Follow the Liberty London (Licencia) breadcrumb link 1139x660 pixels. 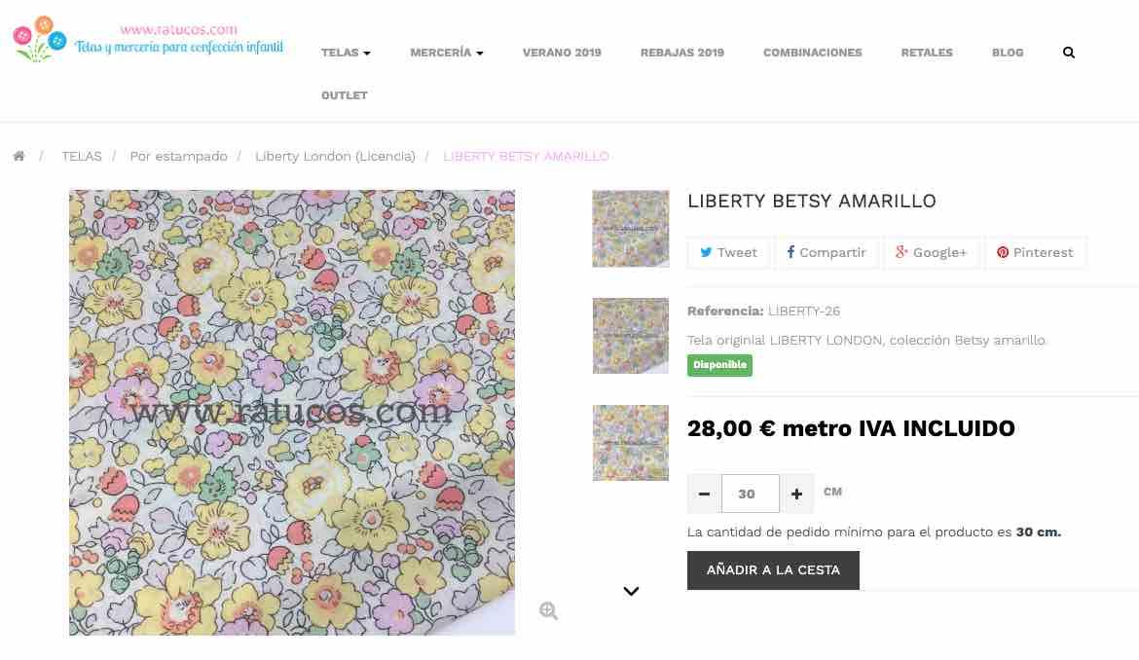click(x=335, y=156)
